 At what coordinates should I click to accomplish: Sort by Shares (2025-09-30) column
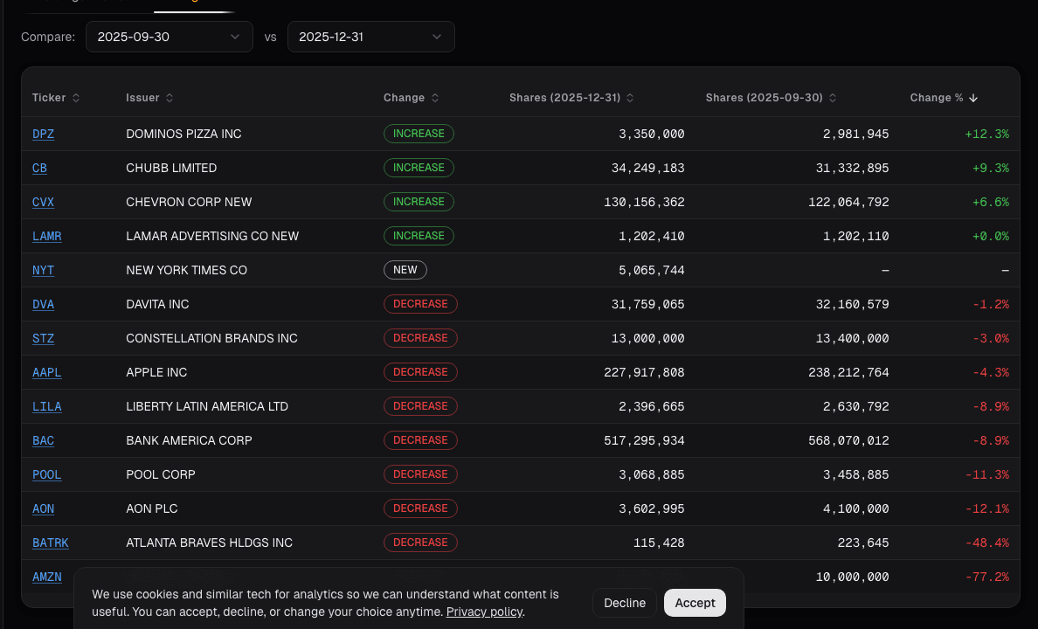(771, 98)
